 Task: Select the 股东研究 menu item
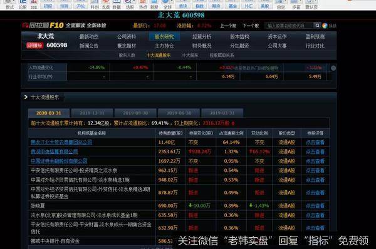(164, 37)
